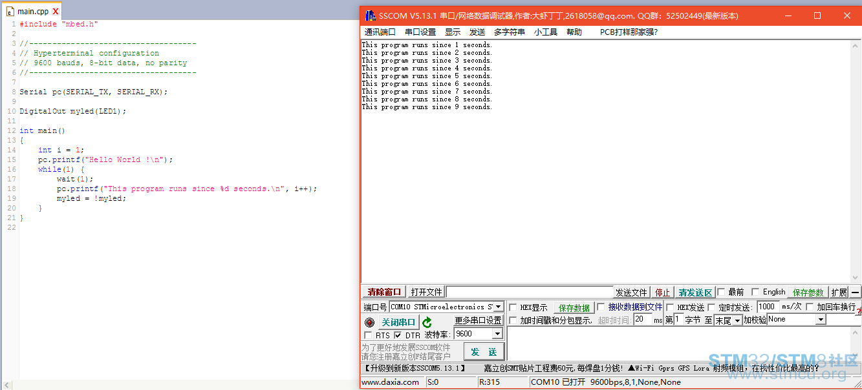Toggle the HEX发送 checkbox

(x=670, y=307)
